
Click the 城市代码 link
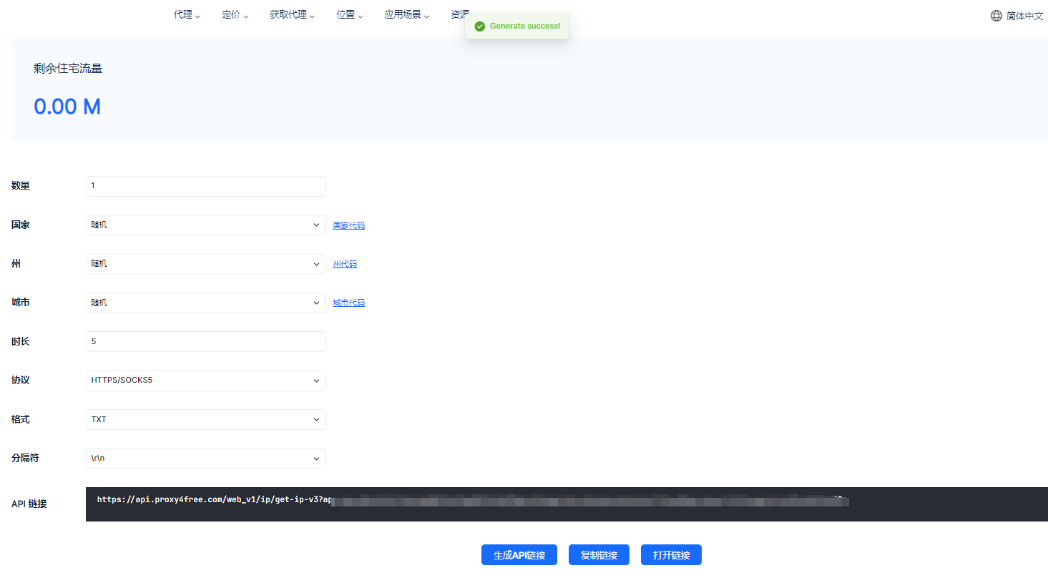[x=348, y=303]
